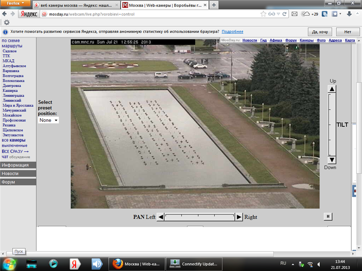This screenshot has height=271, width=362.
Task: Open the все камеры link
Action: 14,140
